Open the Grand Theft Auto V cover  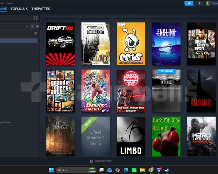[60, 91]
